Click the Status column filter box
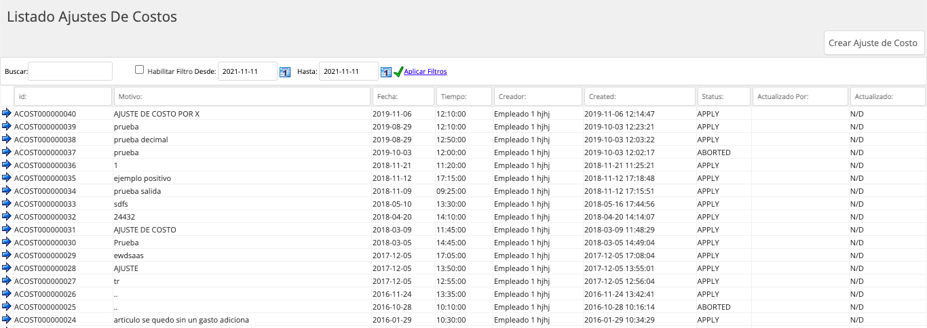The width and height of the screenshot is (927, 328). (x=723, y=96)
